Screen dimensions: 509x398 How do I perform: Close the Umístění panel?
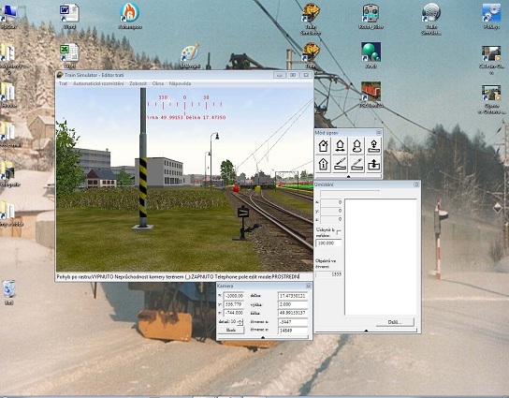click(416, 184)
